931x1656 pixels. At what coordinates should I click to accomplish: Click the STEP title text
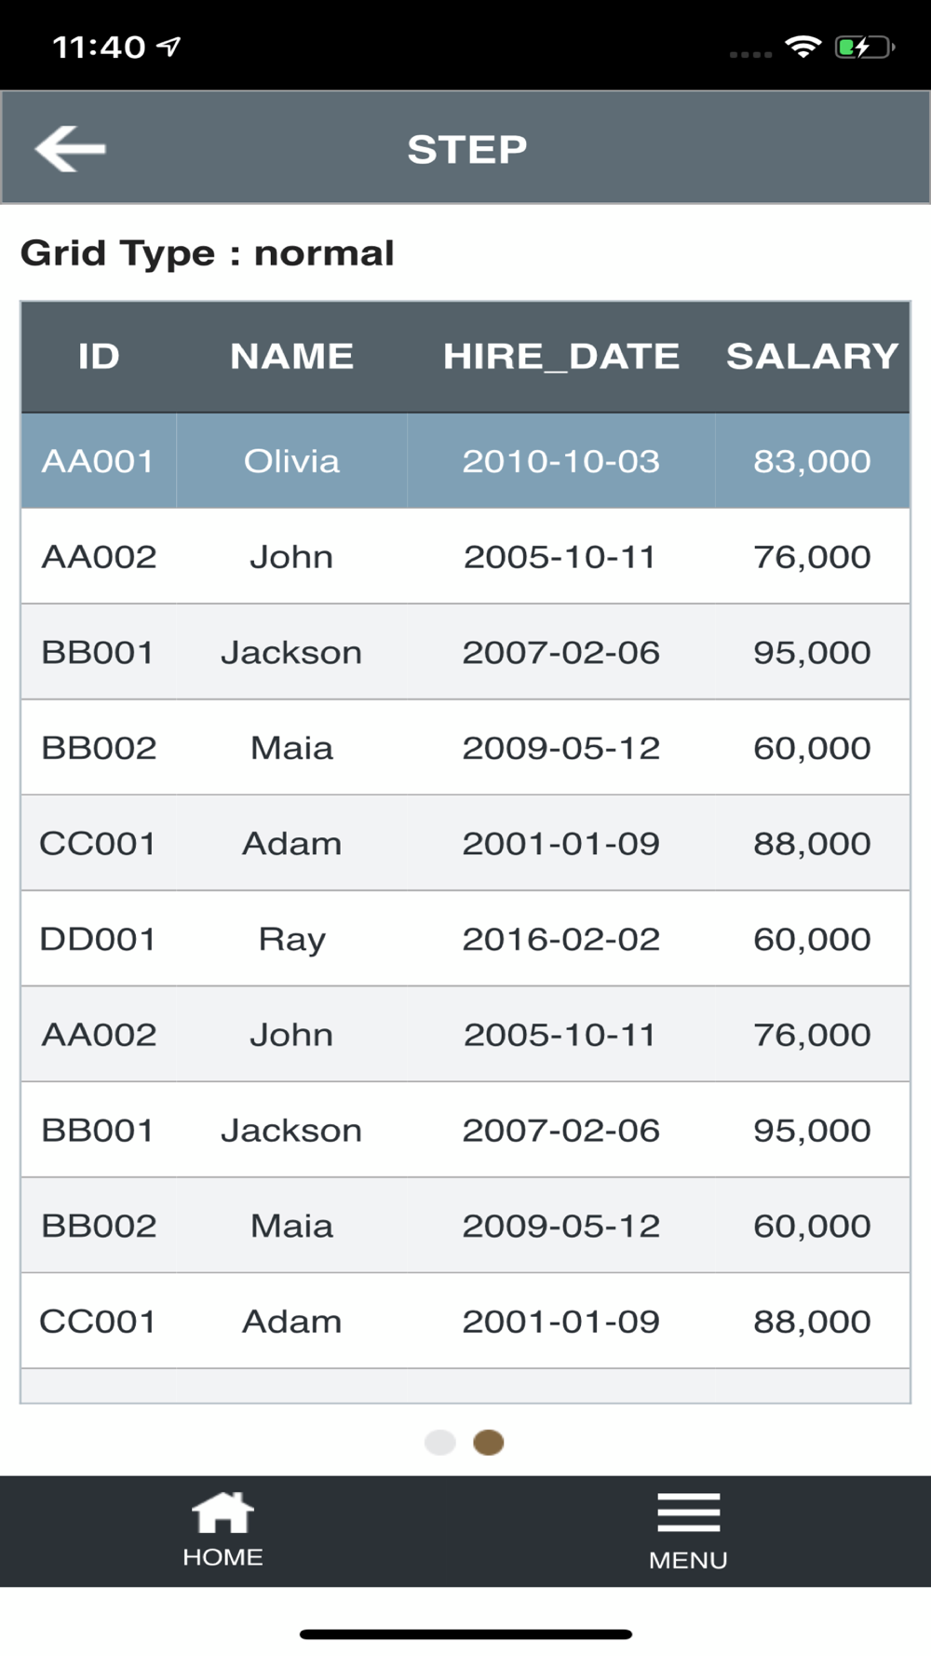467,149
